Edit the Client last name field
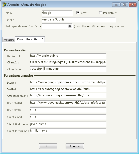This screenshot has width=139, height=154. [68, 131]
